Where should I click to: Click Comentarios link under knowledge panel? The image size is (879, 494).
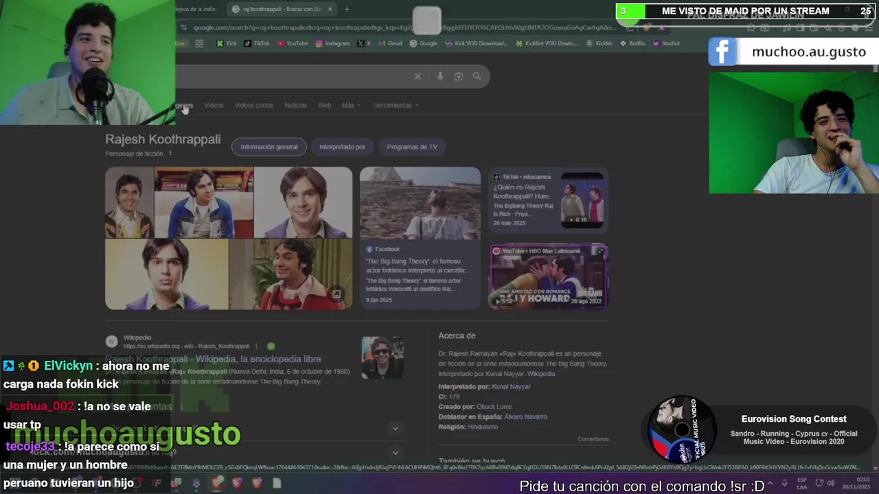pos(593,439)
